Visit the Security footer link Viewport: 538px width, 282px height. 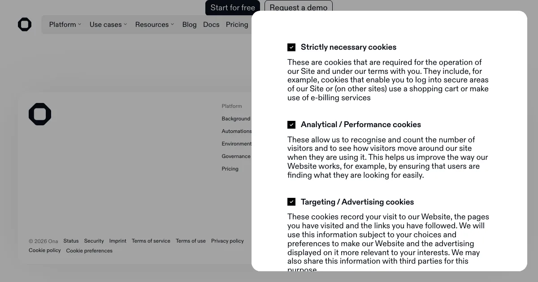tap(94, 241)
